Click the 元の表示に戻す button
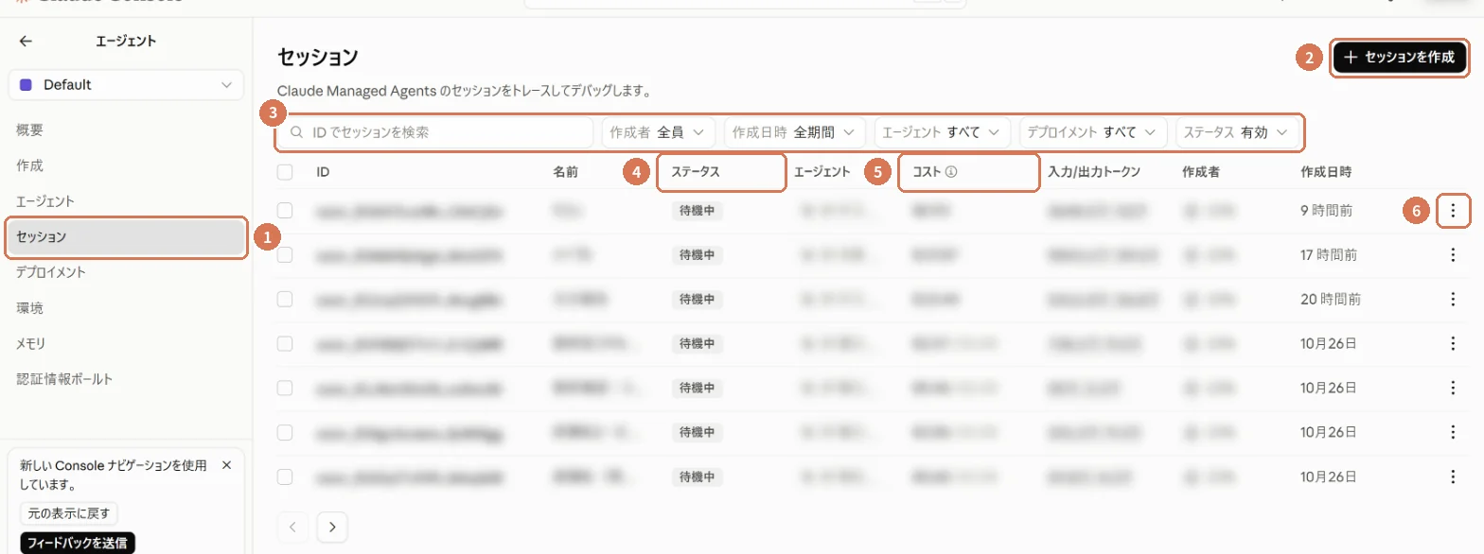Viewport: 1484px width, 554px height. pyautogui.click(x=69, y=514)
